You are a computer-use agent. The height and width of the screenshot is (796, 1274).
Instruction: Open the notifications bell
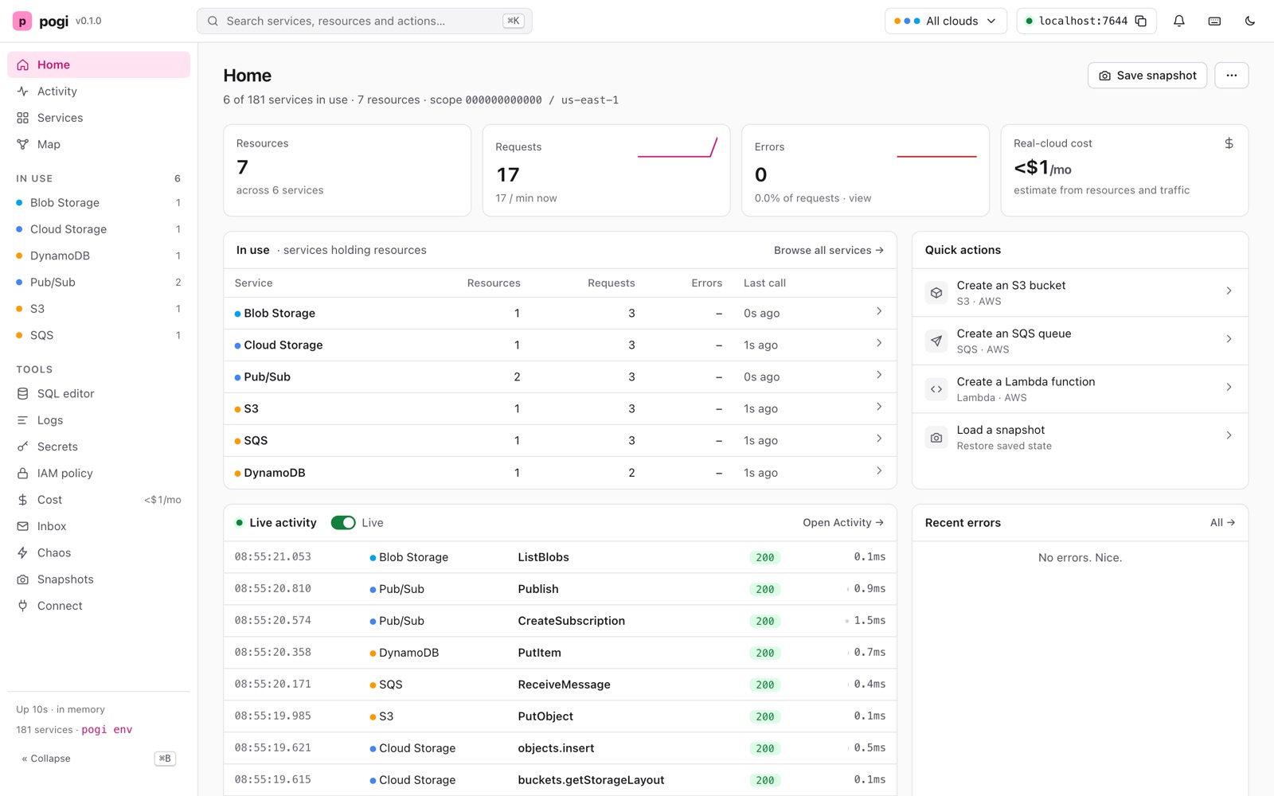(x=1179, y=21)
